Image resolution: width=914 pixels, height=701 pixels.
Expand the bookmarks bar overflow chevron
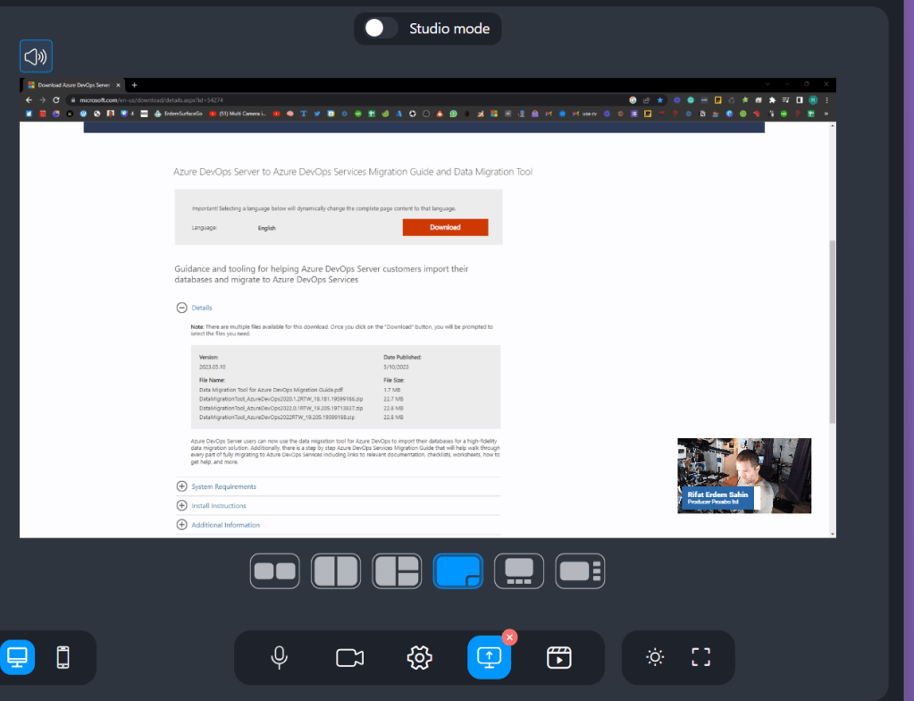click(826, 114)
